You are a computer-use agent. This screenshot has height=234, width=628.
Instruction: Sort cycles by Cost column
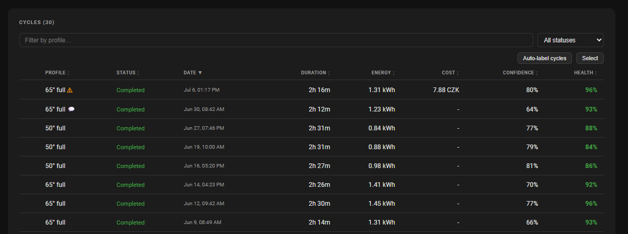[450, 73]
